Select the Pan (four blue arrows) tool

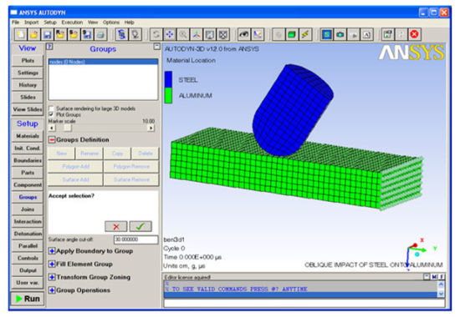[x=170, y=34]
